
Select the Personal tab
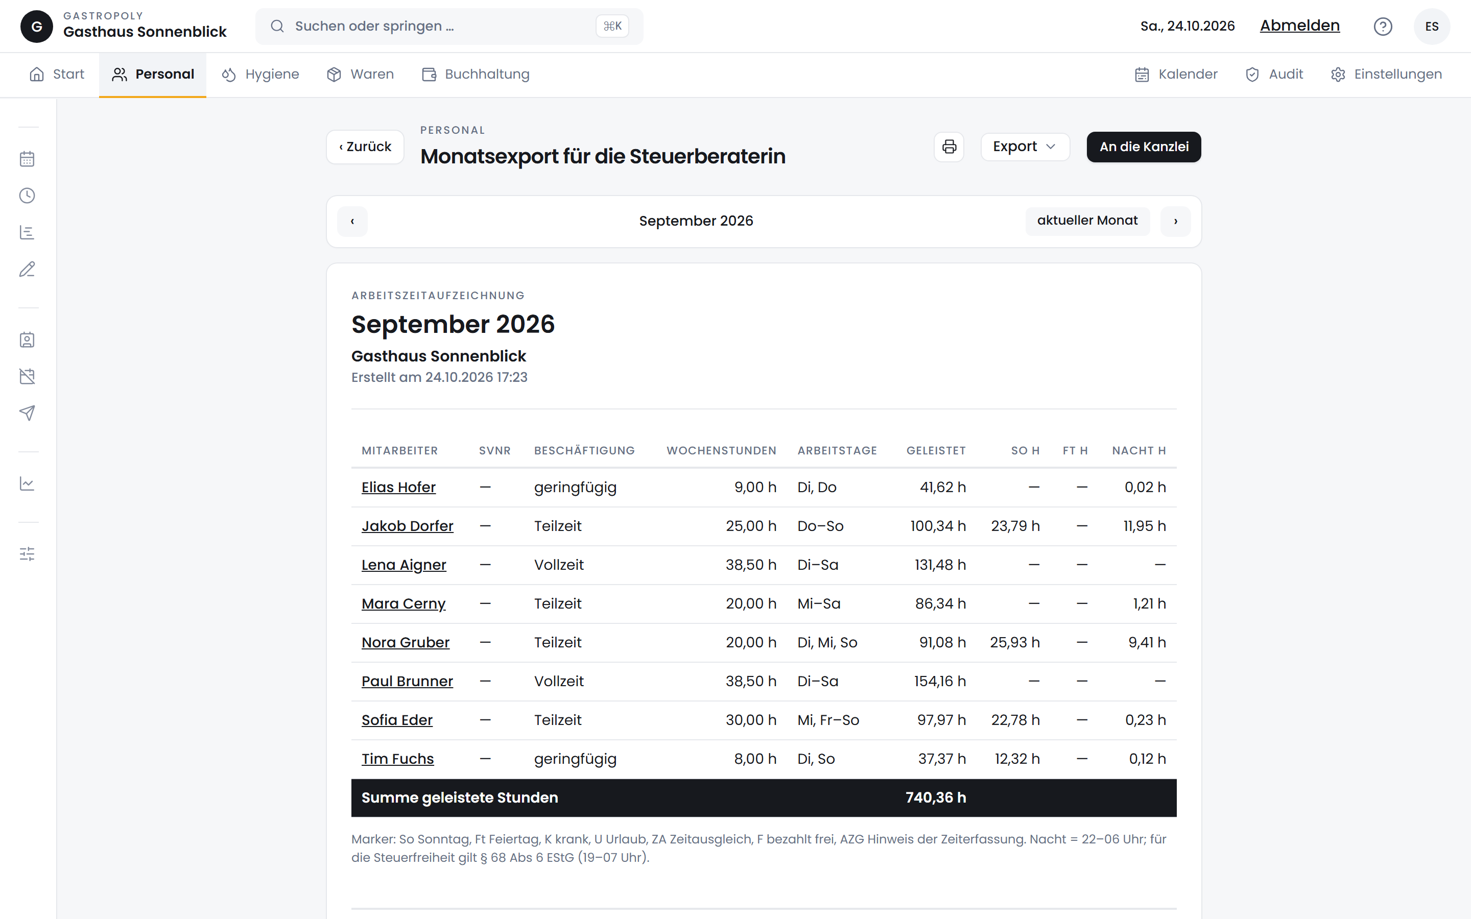tap(153, 74)
